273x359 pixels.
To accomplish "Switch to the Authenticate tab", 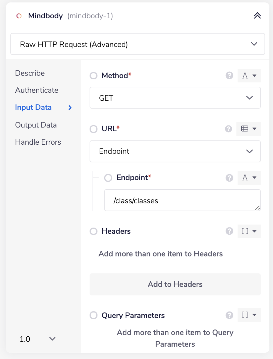I will [x=37, y=90].
